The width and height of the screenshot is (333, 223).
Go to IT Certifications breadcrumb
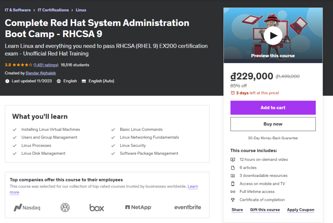(x=53, y=10)
